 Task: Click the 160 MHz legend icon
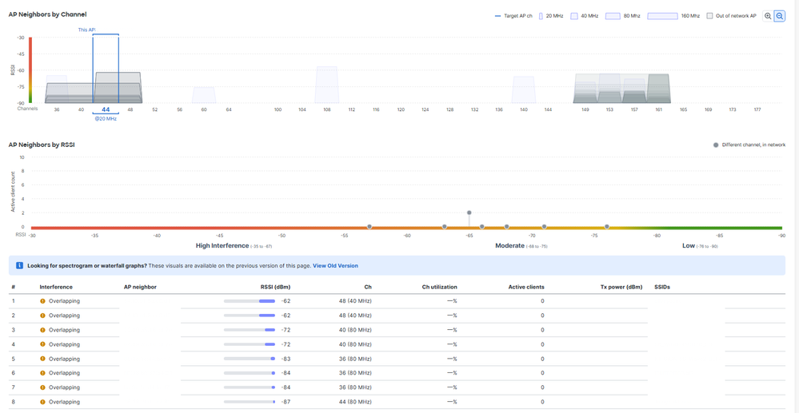(662, 16)
